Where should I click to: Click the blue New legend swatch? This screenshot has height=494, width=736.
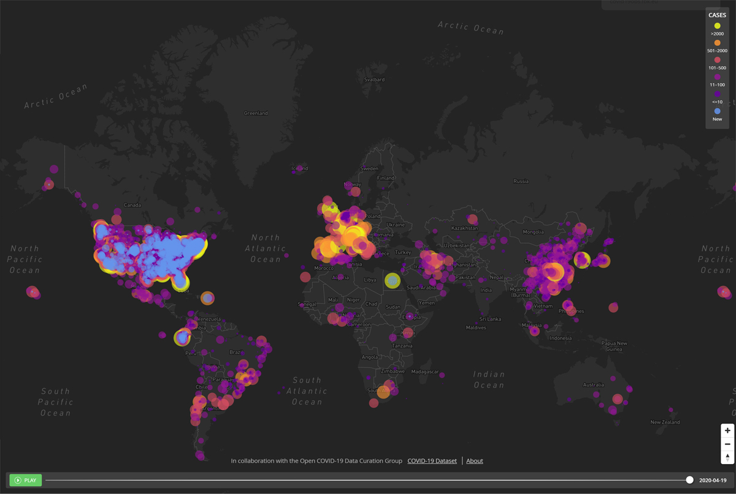pyautogui.click(x=717, y=111)
